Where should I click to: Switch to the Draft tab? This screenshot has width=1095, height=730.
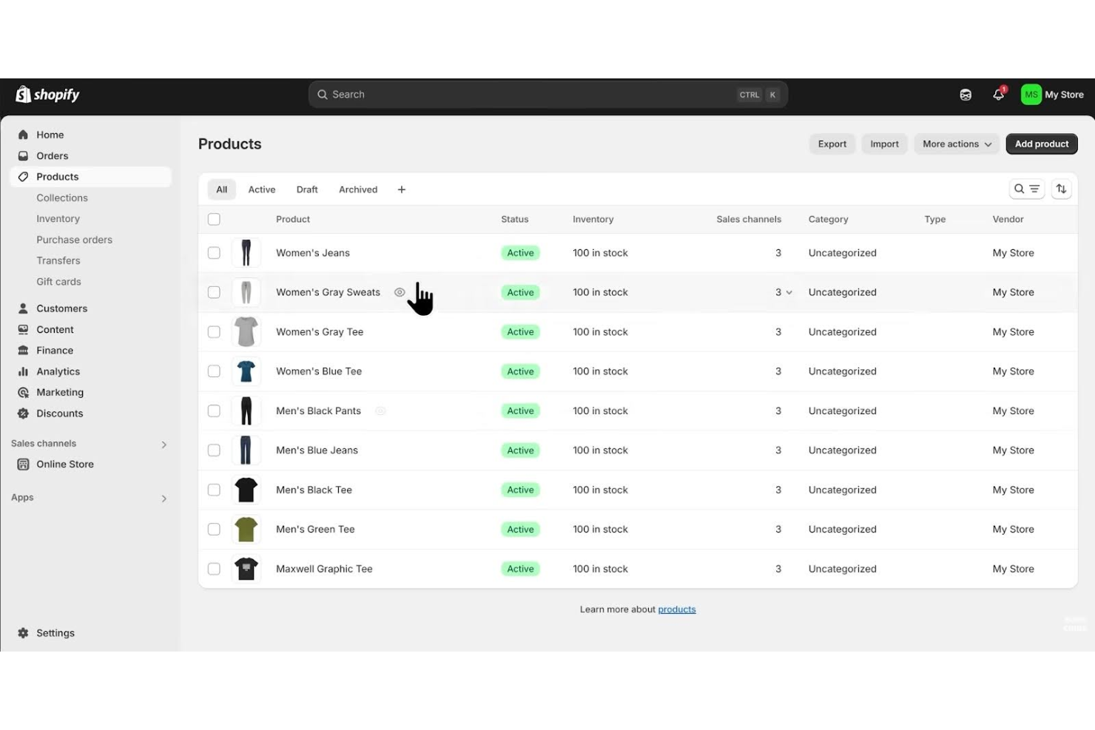point(307,189)
